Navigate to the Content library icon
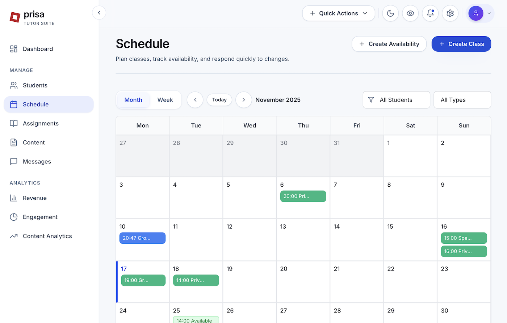 click(x=14, y=142)
